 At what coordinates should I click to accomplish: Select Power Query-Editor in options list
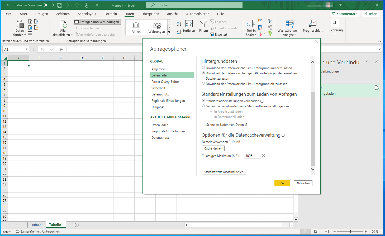165,82
